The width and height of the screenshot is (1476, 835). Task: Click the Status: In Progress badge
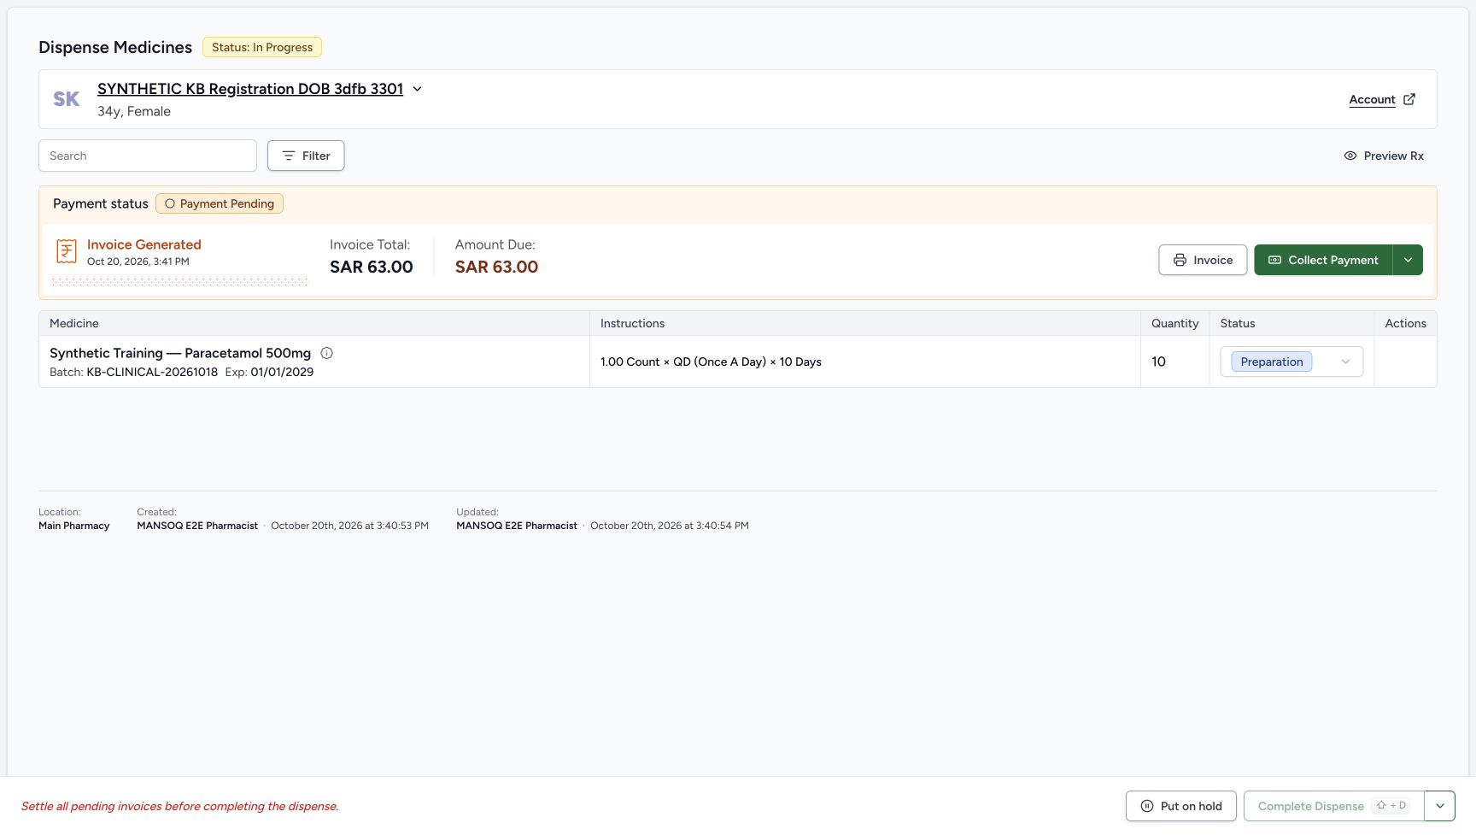262,47
